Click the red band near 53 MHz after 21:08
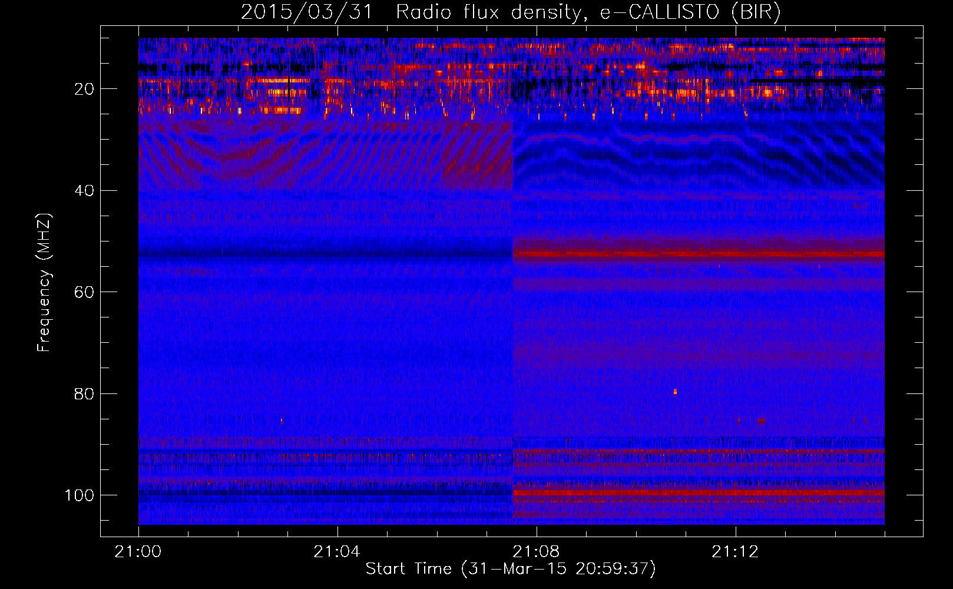 699,254
